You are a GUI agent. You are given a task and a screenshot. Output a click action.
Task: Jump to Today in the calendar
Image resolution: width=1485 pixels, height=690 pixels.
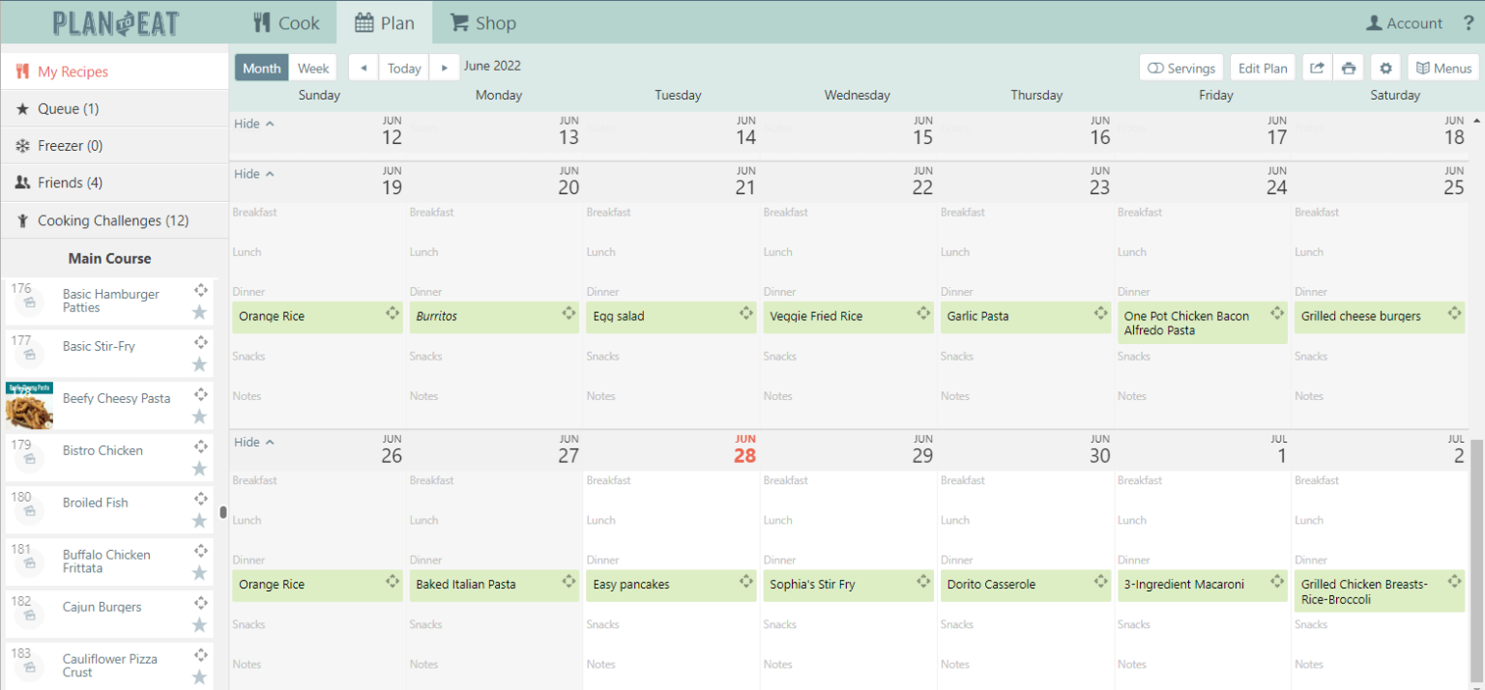(403, 68)
